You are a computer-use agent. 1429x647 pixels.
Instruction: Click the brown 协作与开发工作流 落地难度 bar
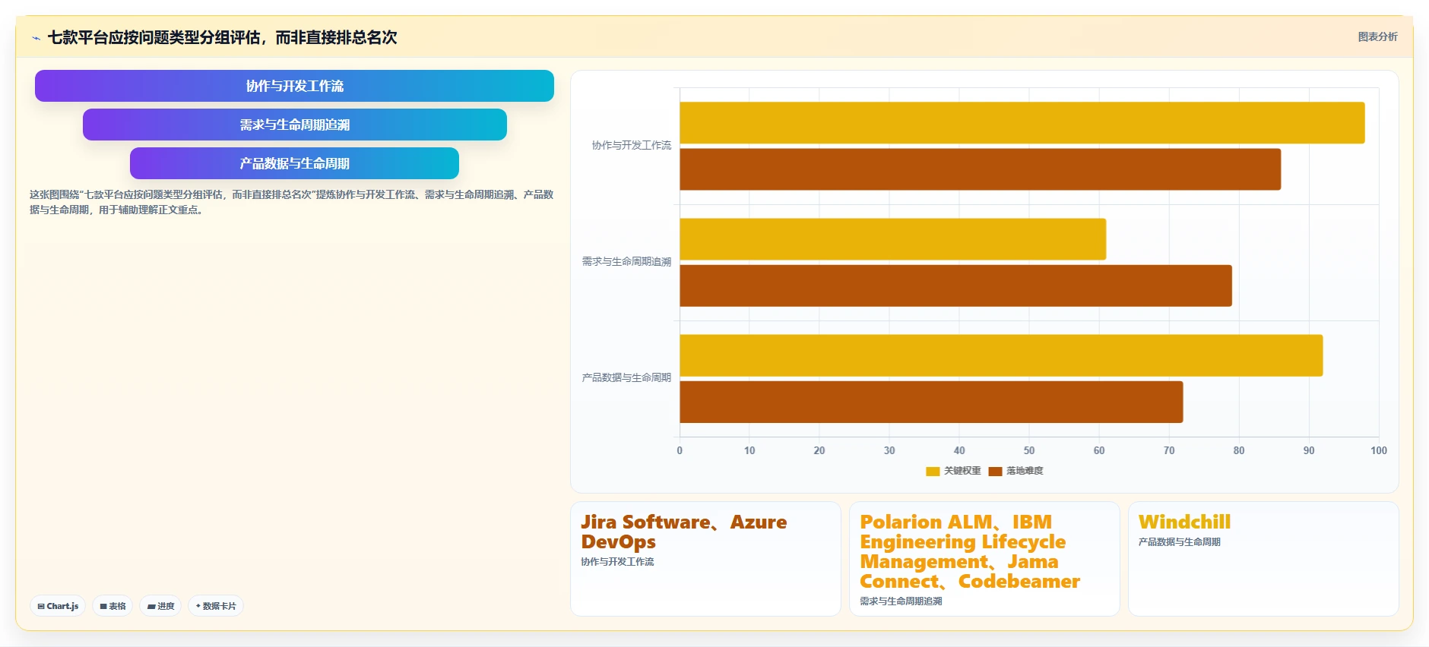click(980, 169)
